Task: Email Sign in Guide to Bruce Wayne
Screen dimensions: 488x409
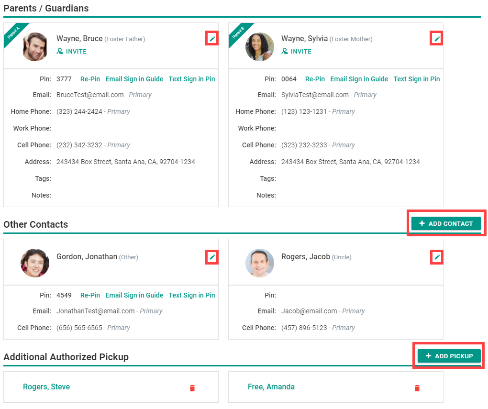Action: pyautogui.click(x=134, y=79)
